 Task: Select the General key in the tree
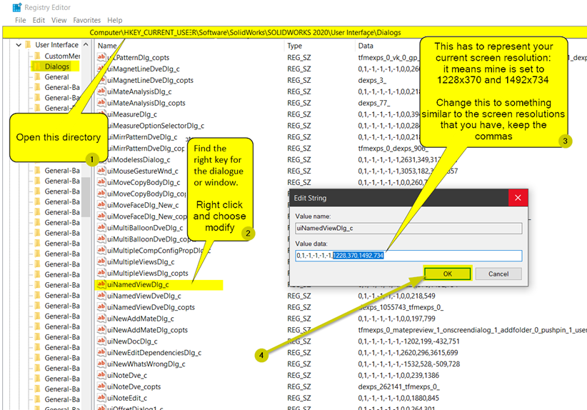click(56, 77)
